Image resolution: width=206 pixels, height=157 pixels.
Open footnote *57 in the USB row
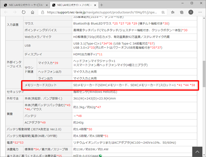(x=151, y=44)
